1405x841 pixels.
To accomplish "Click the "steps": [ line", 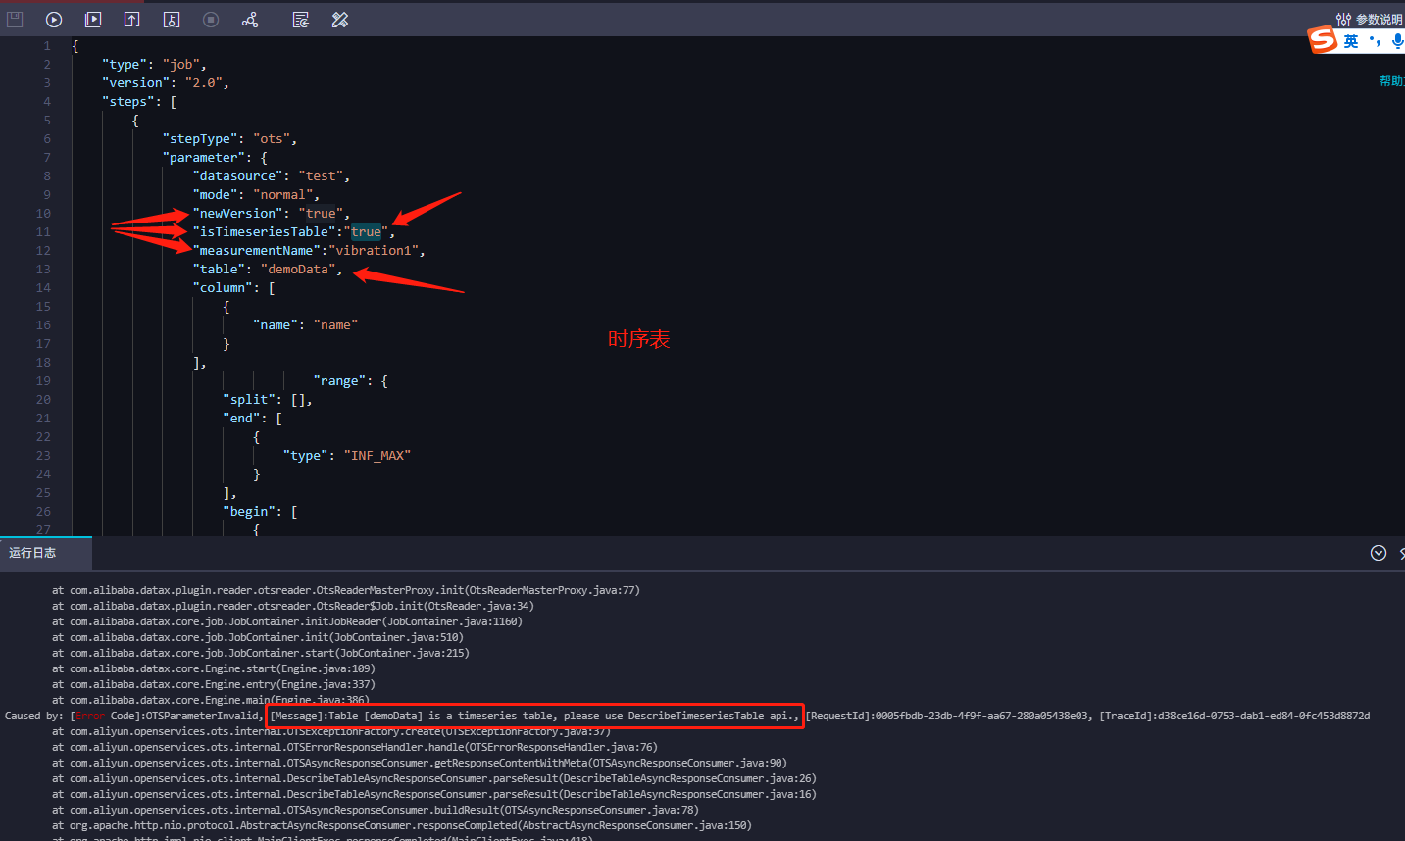I will pyautogui.click(x=139, y=101).
